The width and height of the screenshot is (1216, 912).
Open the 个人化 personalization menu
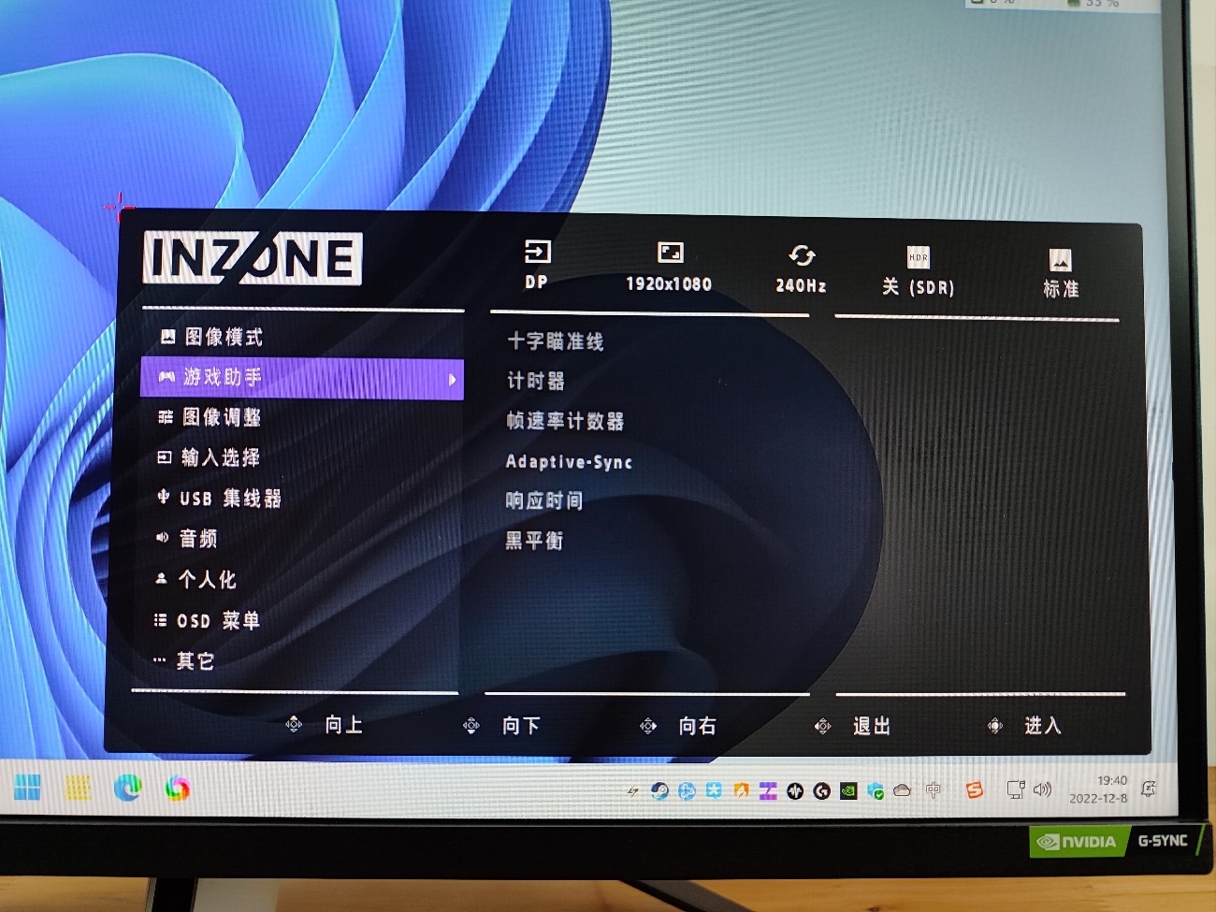pos(195,580)
